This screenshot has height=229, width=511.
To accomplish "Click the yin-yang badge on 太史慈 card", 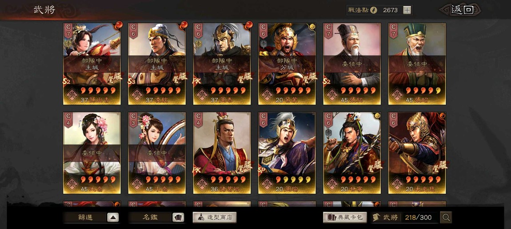I will click(443, 116).
